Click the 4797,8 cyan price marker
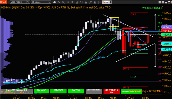 167,44
